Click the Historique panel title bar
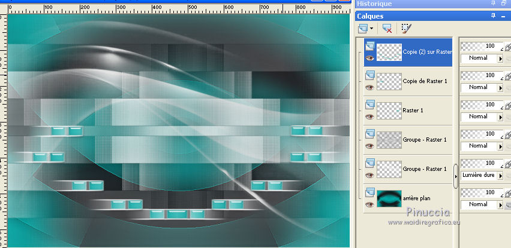 pos(433,4)
